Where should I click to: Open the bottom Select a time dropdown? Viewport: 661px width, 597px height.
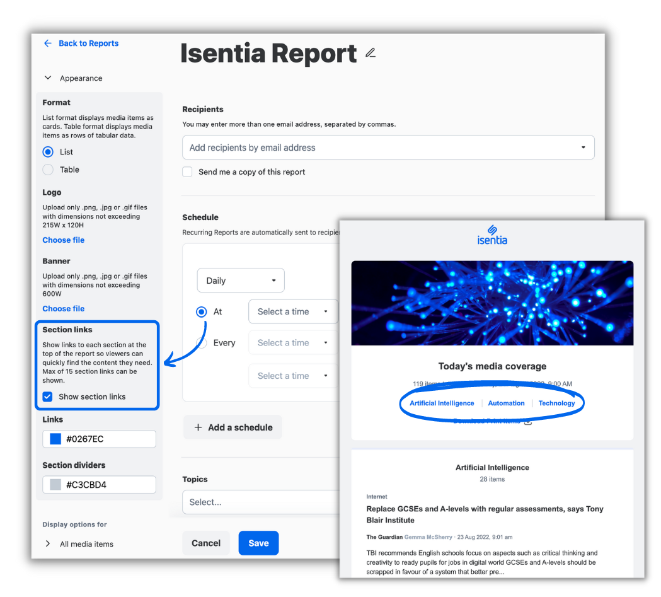tap(294, 376)
